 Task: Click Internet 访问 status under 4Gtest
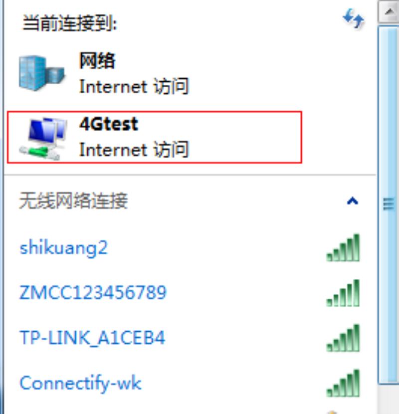click(134, 150)
